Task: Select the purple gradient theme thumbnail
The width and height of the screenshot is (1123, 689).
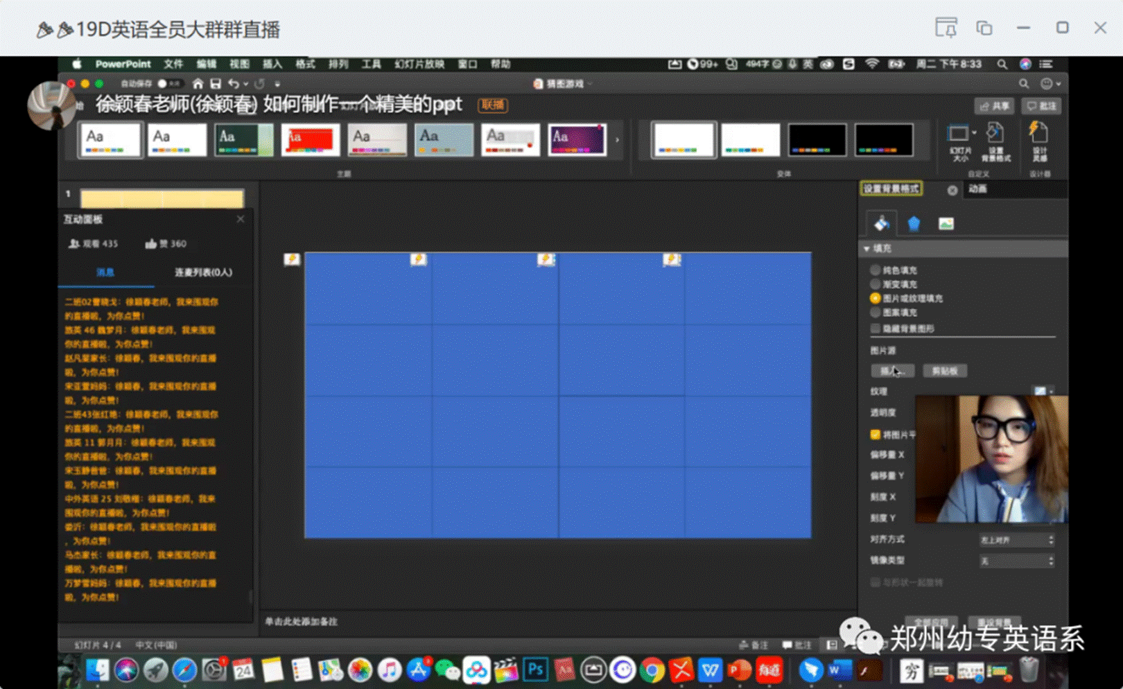Action: (577, 140)
